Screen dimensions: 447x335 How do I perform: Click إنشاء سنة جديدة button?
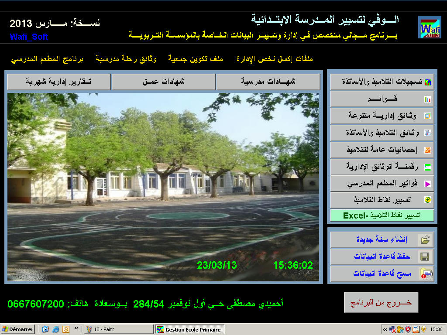click(x=382, y=239)
